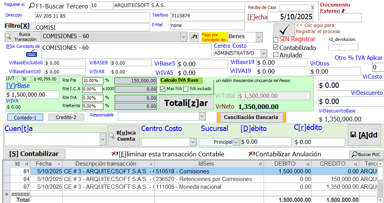Uncheck the Contabilizado checkbox
Image resolution: width=384 pixels, height=203 pixels.
(275, 47)
